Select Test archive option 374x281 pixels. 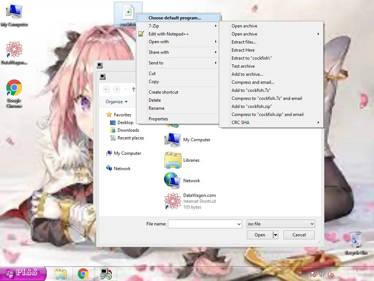coord(271,66)
